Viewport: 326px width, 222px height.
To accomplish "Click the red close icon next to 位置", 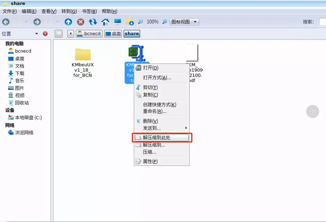I will click(x=46, y=33).
